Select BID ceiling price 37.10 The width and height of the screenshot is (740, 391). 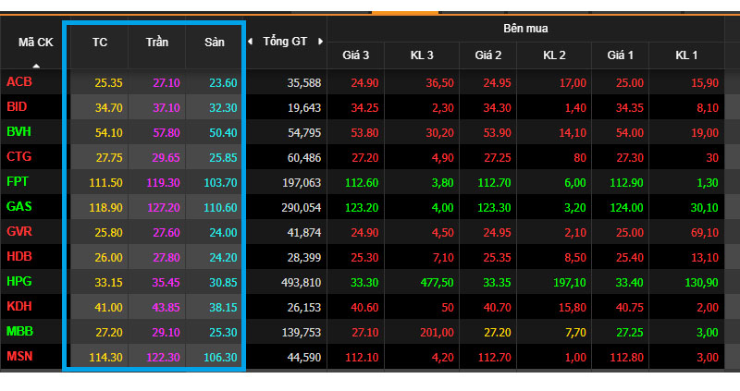coord(166,107)
